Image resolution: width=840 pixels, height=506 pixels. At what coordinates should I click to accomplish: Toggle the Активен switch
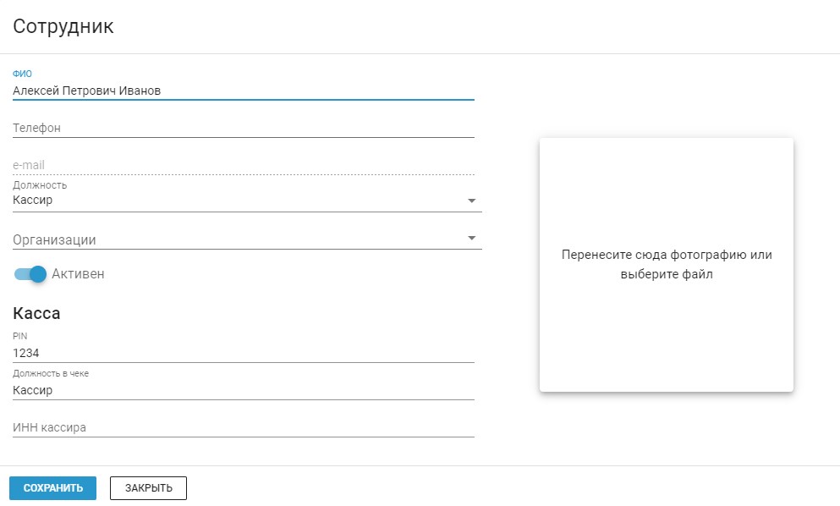30,274
